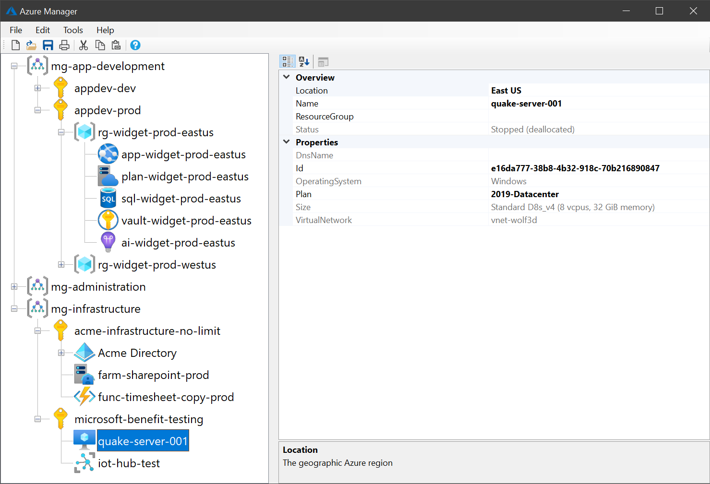
Task: Click the microsoft-benefit-testing key icon
Action: pos(60,419)
